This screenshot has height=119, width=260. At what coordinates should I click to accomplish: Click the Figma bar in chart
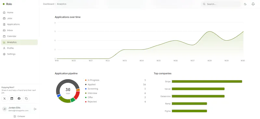click(x=189, y=111)
